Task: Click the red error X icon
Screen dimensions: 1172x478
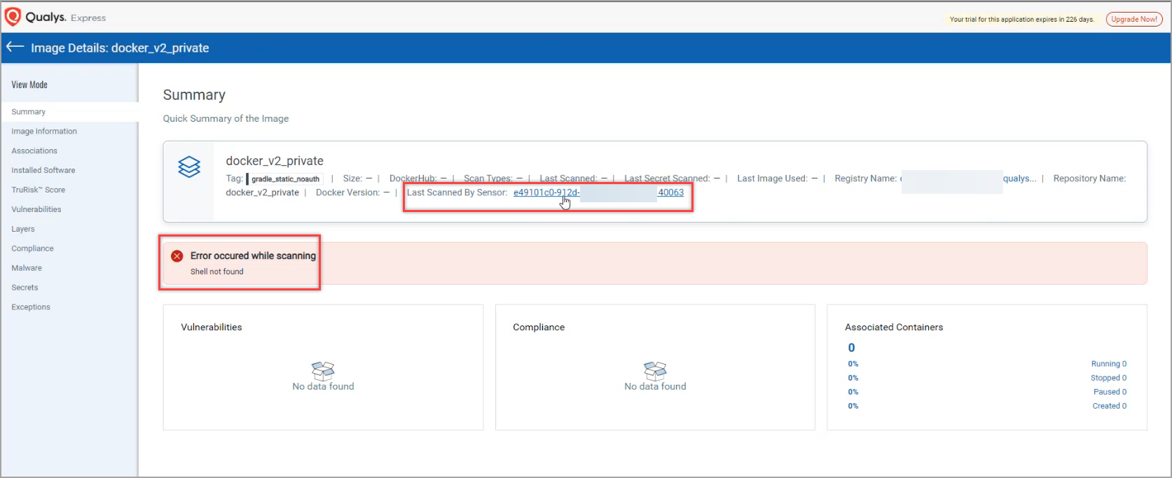Action: (177, 256)
